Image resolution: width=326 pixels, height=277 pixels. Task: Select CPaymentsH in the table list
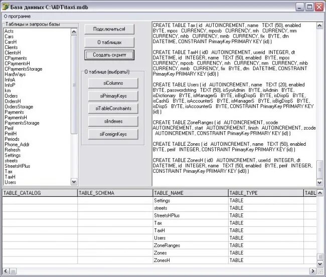(17, 64)
